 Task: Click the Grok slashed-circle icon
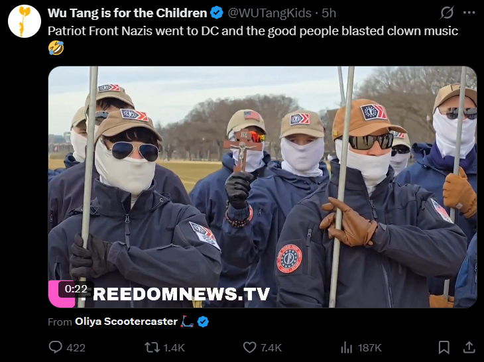(x=447, y=13)
